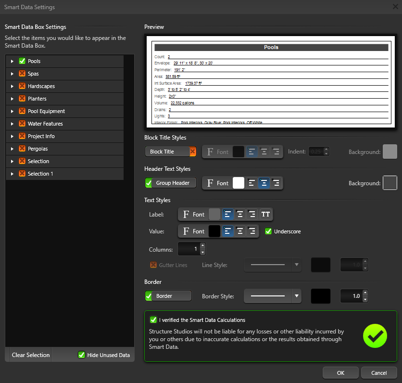Image resolution: width=402 pixels, height=383 pixels.
Task: Open the Header Text Font settings
Action: click(x=217, y=183)
